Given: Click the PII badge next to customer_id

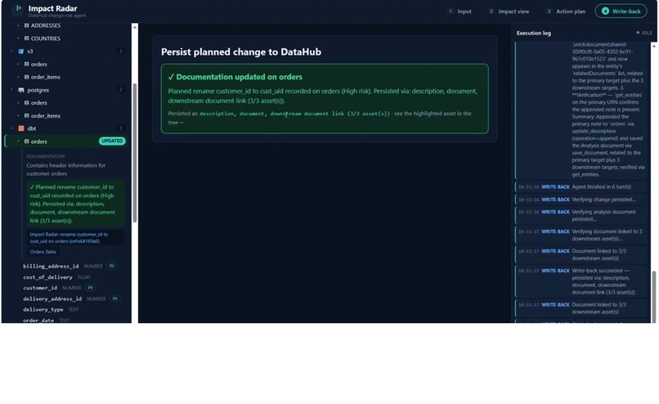Looking at the screenshot, I should [90, 288].
